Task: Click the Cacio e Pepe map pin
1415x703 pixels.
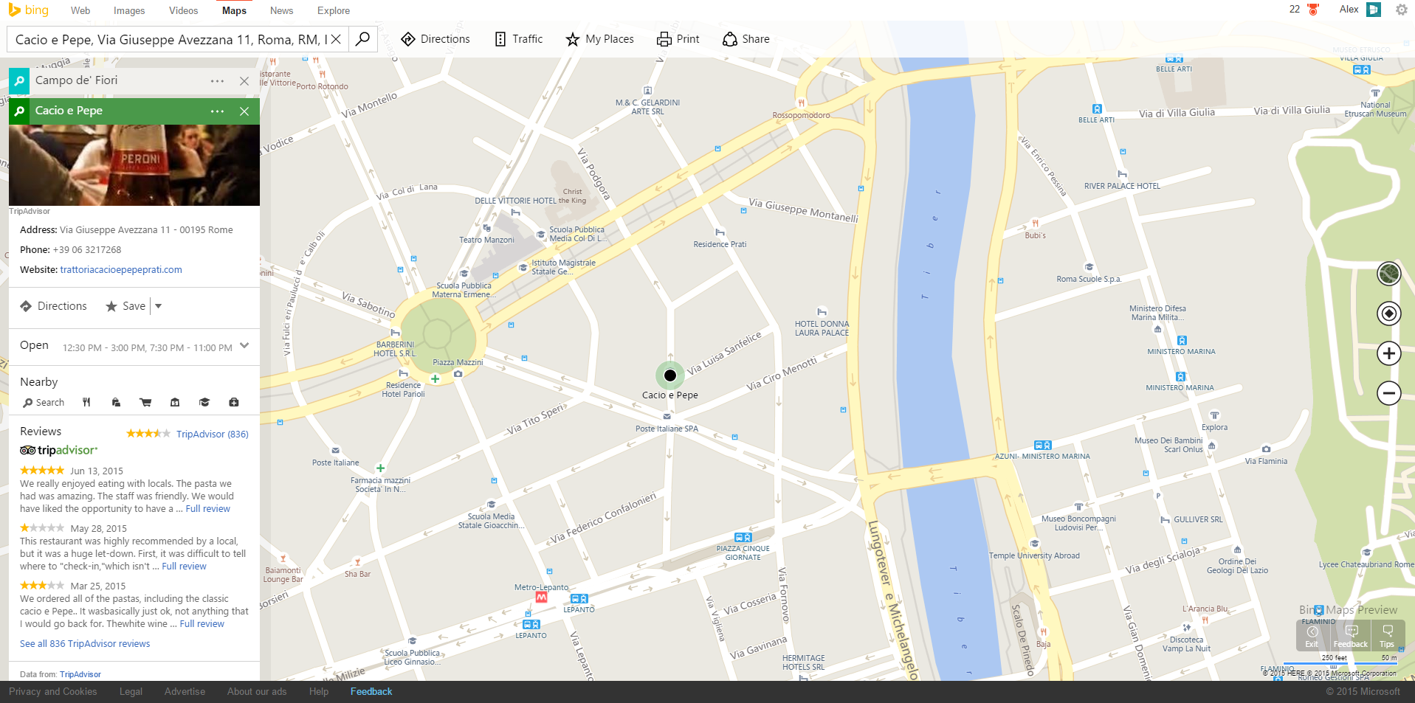Action: pos(670,375)
